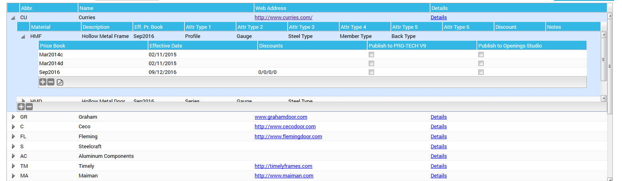622x181 pixels.
Task: Click the Effective Date column header
Action: 166,46
